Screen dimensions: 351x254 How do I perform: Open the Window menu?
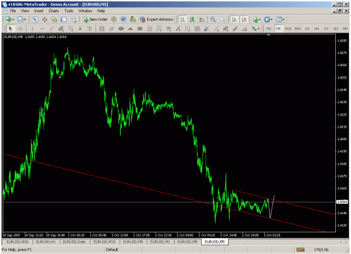point(85,11)
